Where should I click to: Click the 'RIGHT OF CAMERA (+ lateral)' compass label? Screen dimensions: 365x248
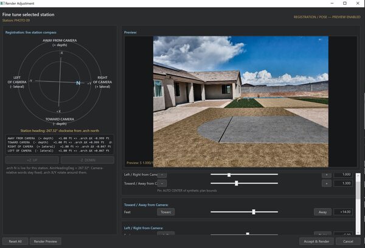coord(102,82)
